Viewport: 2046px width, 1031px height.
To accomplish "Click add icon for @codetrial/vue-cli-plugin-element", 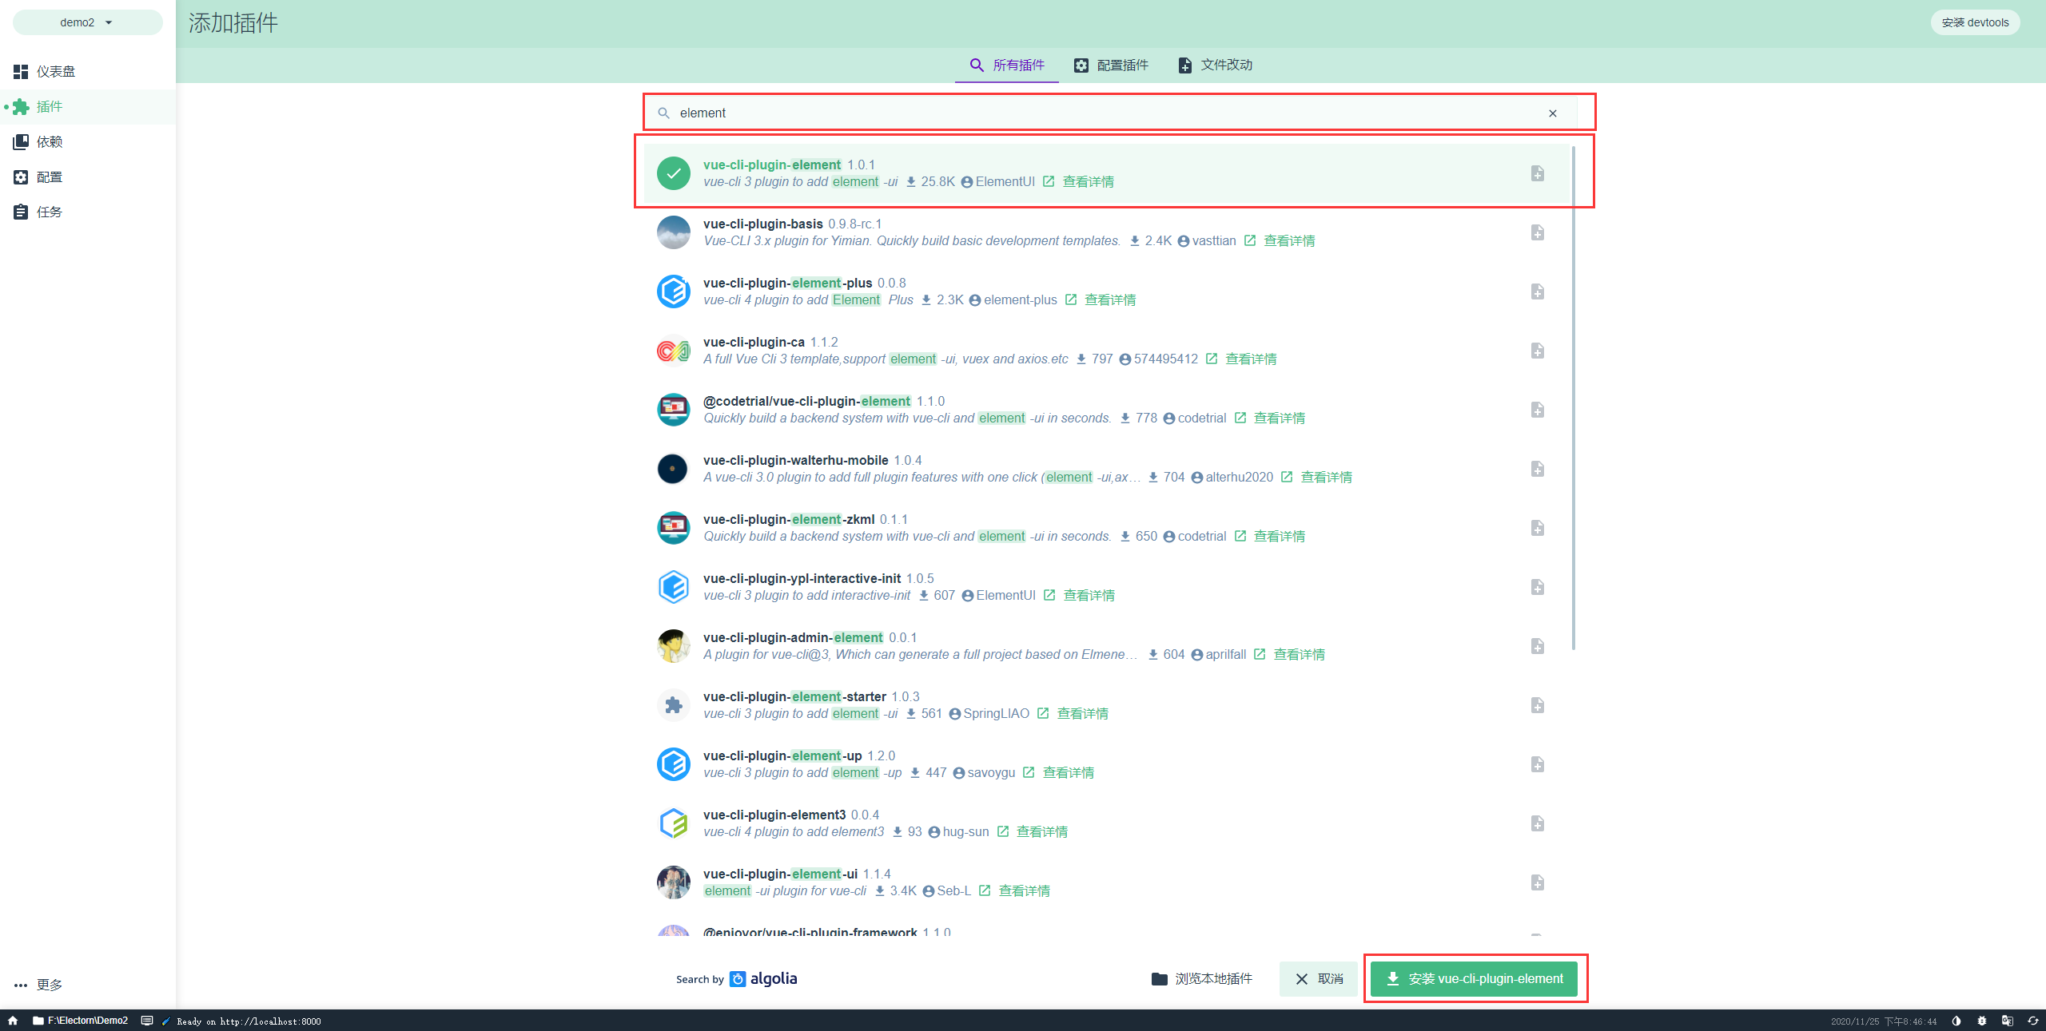I will (1537, 410).
